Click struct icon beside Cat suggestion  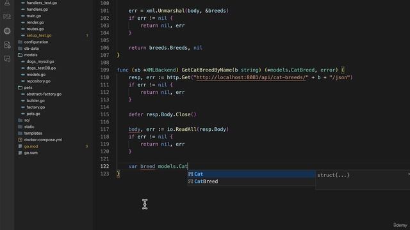tap(191, 174)
